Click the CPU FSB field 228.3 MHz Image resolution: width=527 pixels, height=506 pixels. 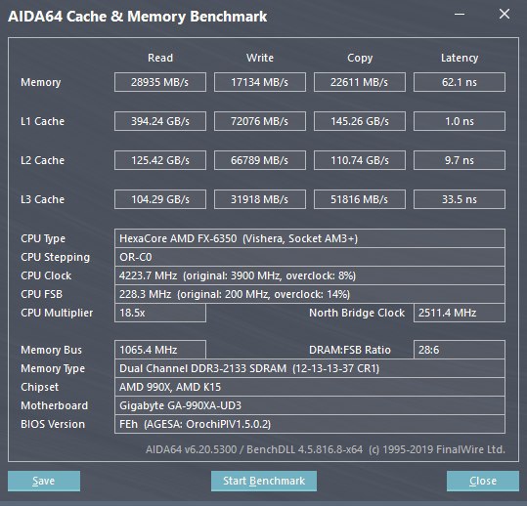[310, 294]
